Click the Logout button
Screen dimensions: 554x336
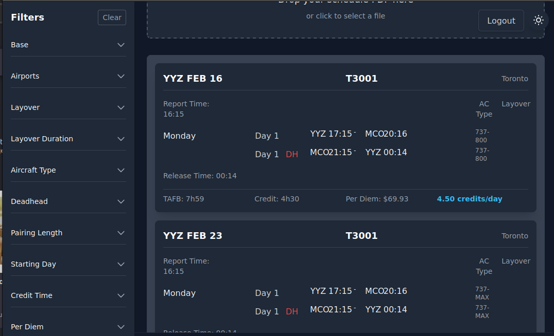[x=501, y=21]
